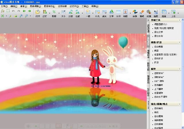Click 自动水平调节 link

point(161,97)
